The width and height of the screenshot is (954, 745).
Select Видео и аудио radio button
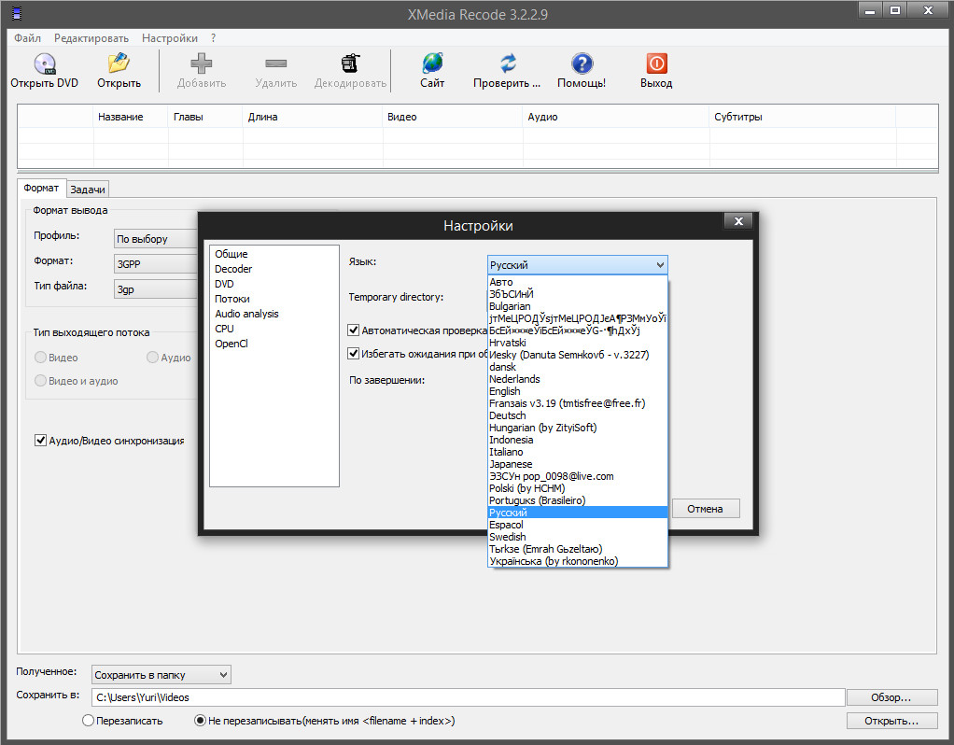(40, 380)
